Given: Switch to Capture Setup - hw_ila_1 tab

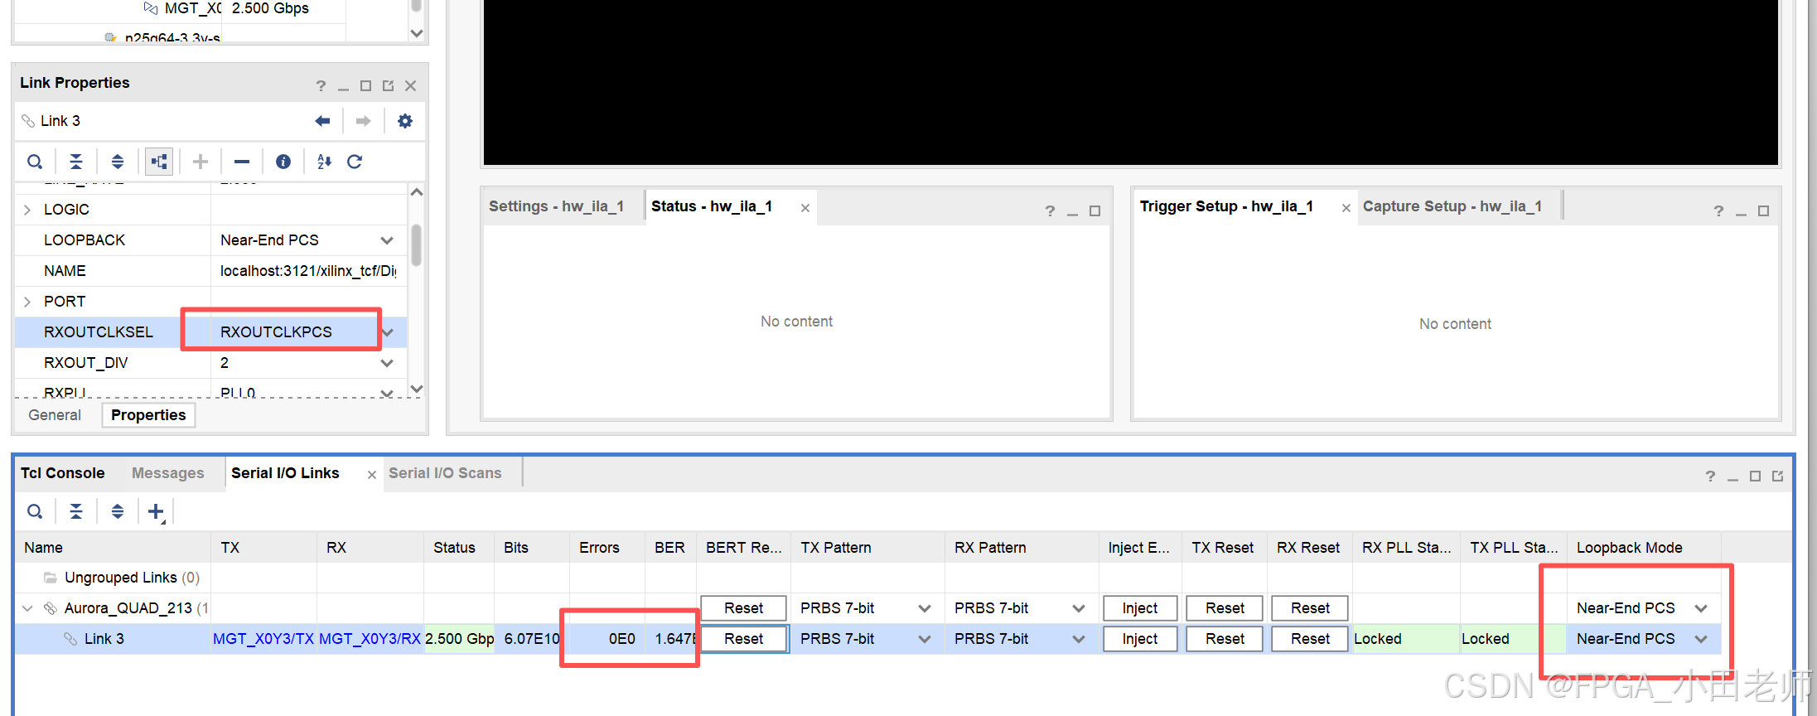Looking at the screenshot, I should [x=1452, y=206].
